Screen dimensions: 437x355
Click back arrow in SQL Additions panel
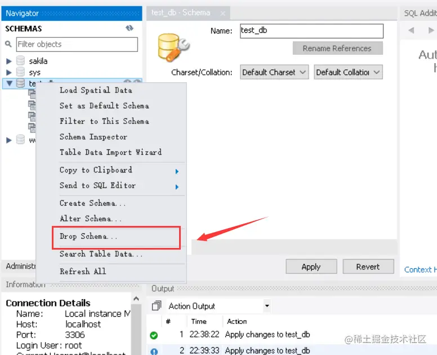coord(411,30)
